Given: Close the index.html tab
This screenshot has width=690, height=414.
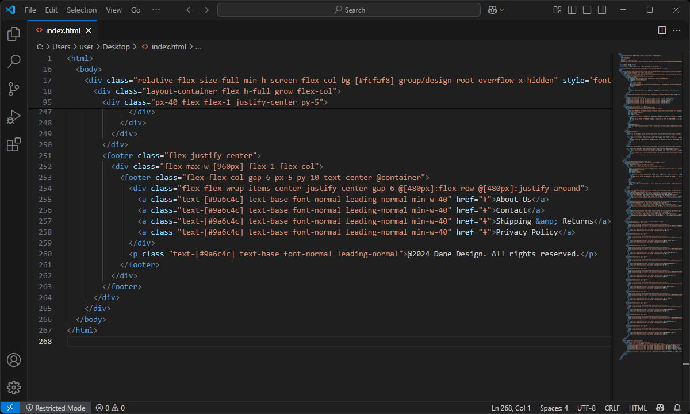Looking at the screenshot, I should [89, 30].
